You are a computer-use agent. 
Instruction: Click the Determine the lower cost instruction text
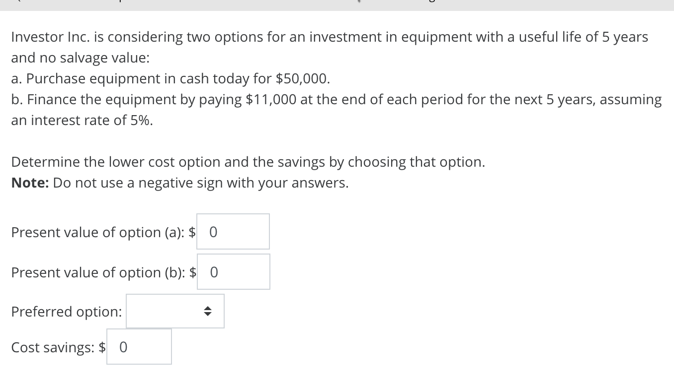click(248, 162)
